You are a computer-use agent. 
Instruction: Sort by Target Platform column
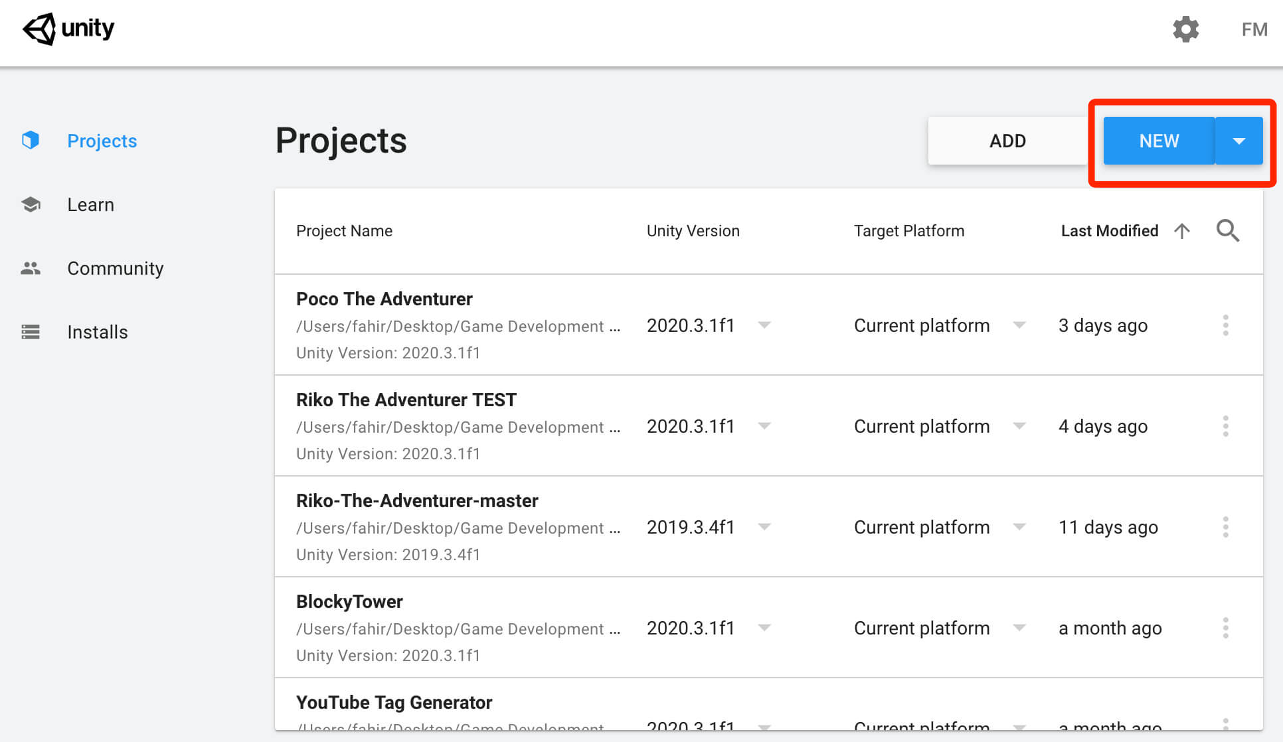[x=909, y=231]
